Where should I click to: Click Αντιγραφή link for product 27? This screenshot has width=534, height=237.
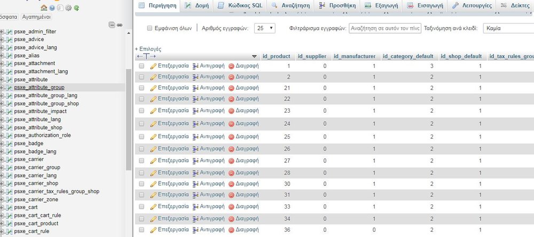tap(212, 161)
